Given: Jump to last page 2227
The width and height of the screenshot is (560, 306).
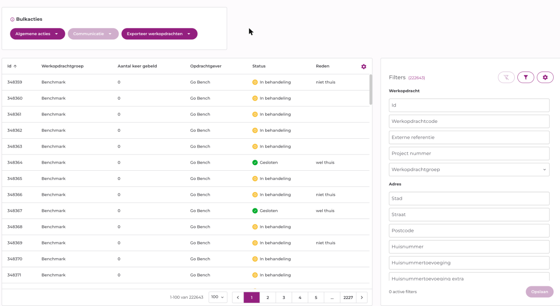Looking at the screenshot, I should tap(348, 297).
